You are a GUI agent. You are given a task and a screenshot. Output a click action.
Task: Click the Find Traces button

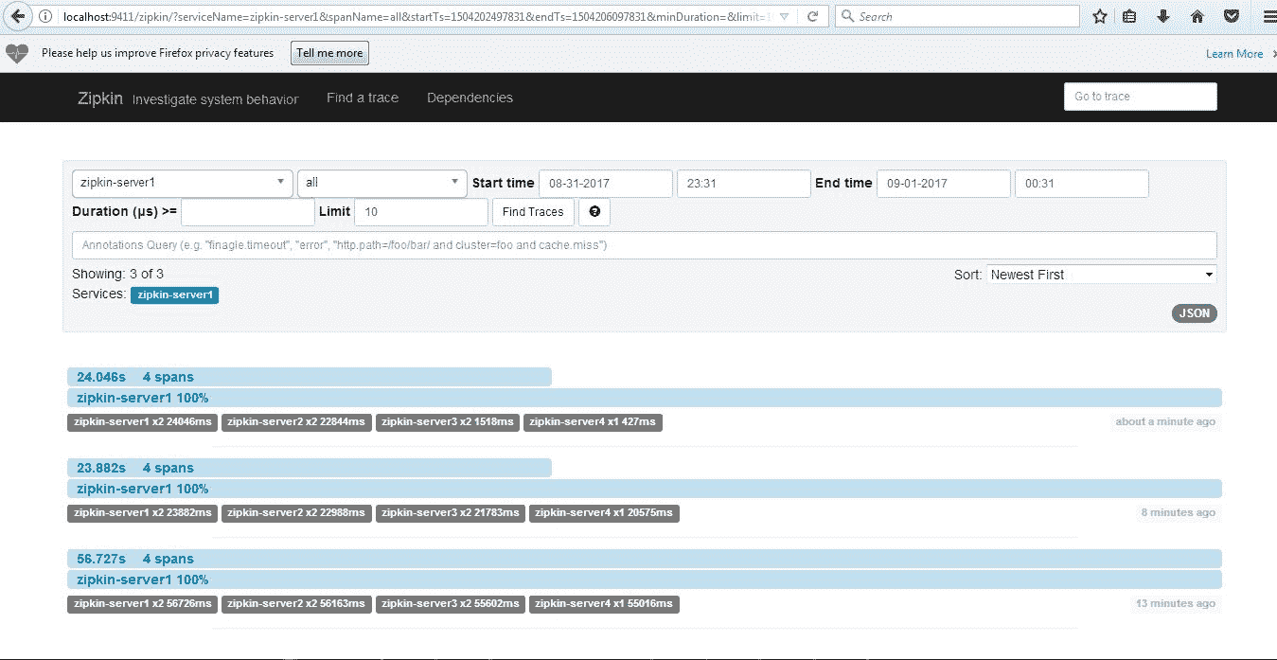tap(533, 212)
